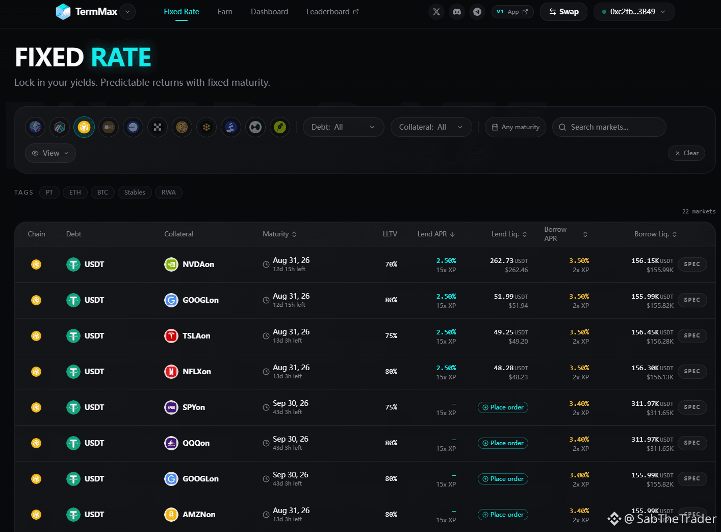The width and height of the screenshot is (721, 532).
Task: Expand the chevron next to TermMax logo
Action: tap(127, 12)
